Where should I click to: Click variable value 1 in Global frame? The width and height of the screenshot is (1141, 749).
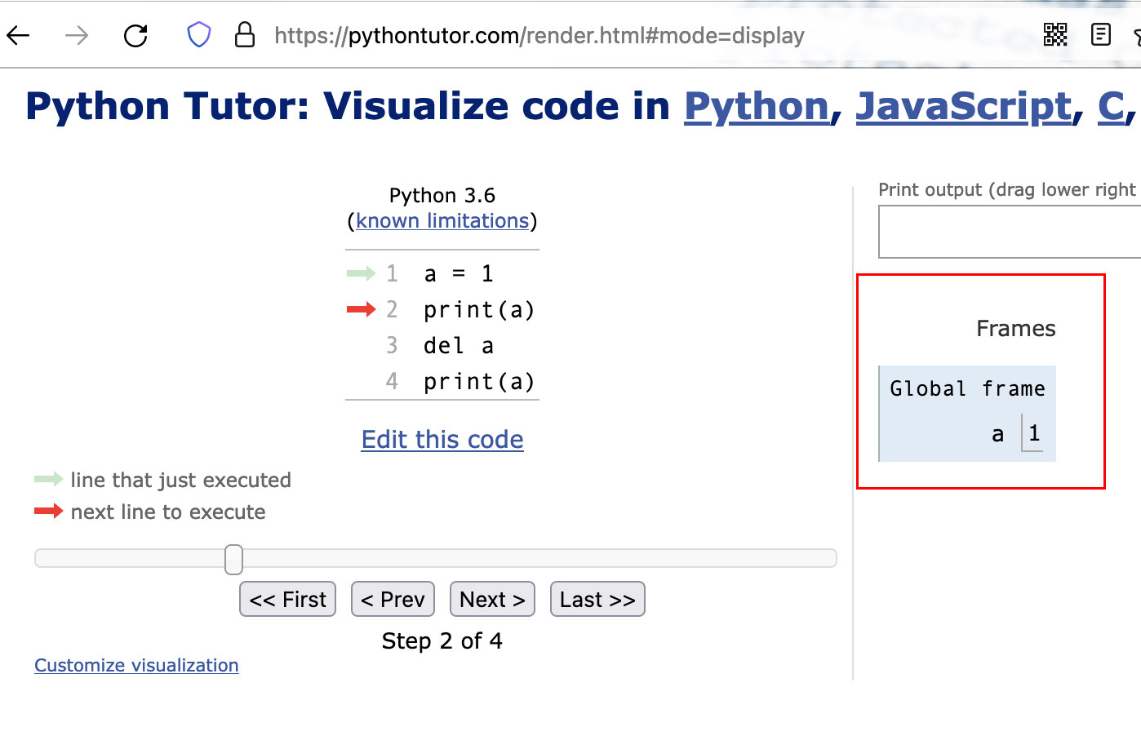pyautogui.click(x=1034, y=433)
